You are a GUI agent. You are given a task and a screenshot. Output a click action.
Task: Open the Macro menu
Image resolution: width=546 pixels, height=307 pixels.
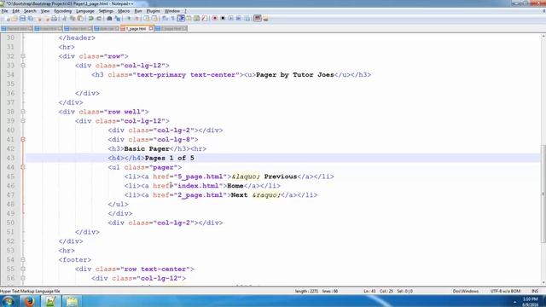[x=124, y=11]
